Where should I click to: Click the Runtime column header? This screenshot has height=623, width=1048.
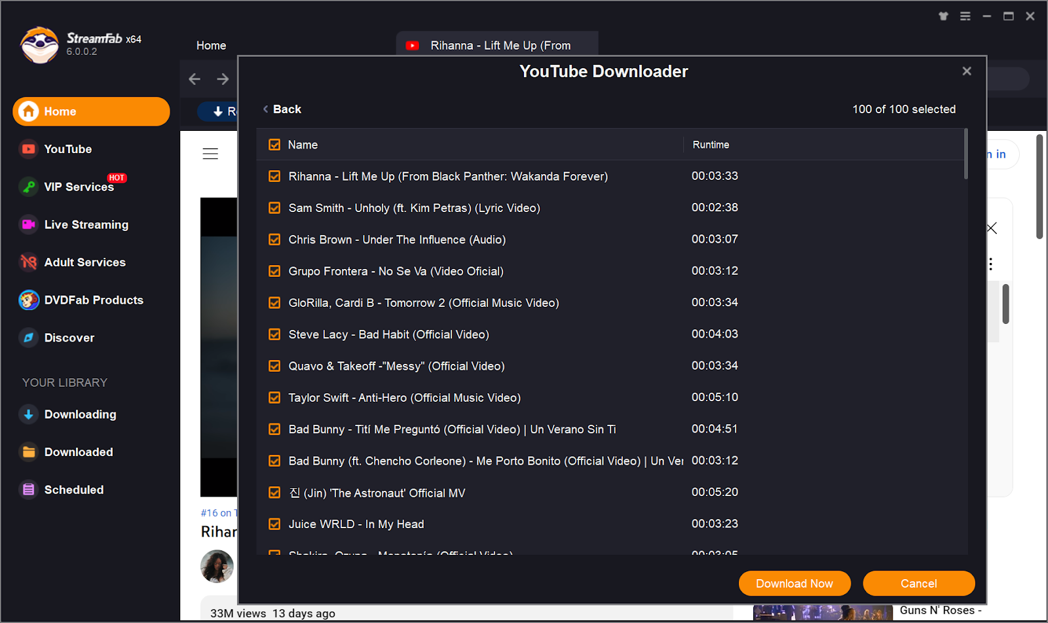click(x=711, y=145)
